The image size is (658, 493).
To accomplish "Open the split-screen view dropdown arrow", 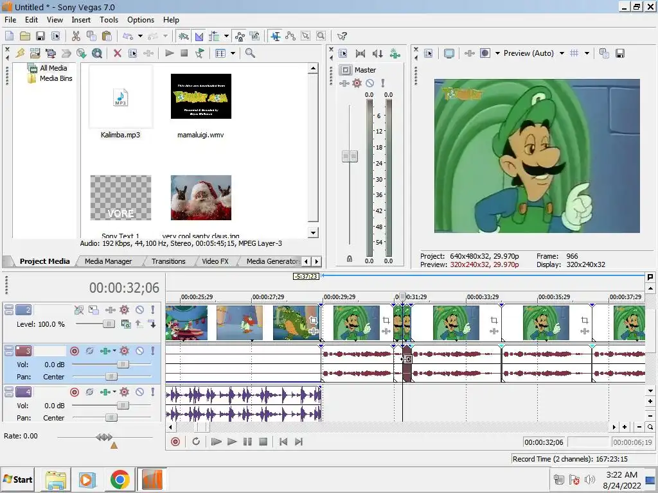I will point(497,53).
